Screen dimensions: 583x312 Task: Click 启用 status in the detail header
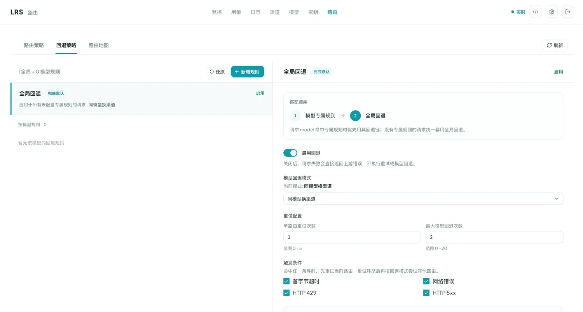pyautogui.click(x=559, y=72)
